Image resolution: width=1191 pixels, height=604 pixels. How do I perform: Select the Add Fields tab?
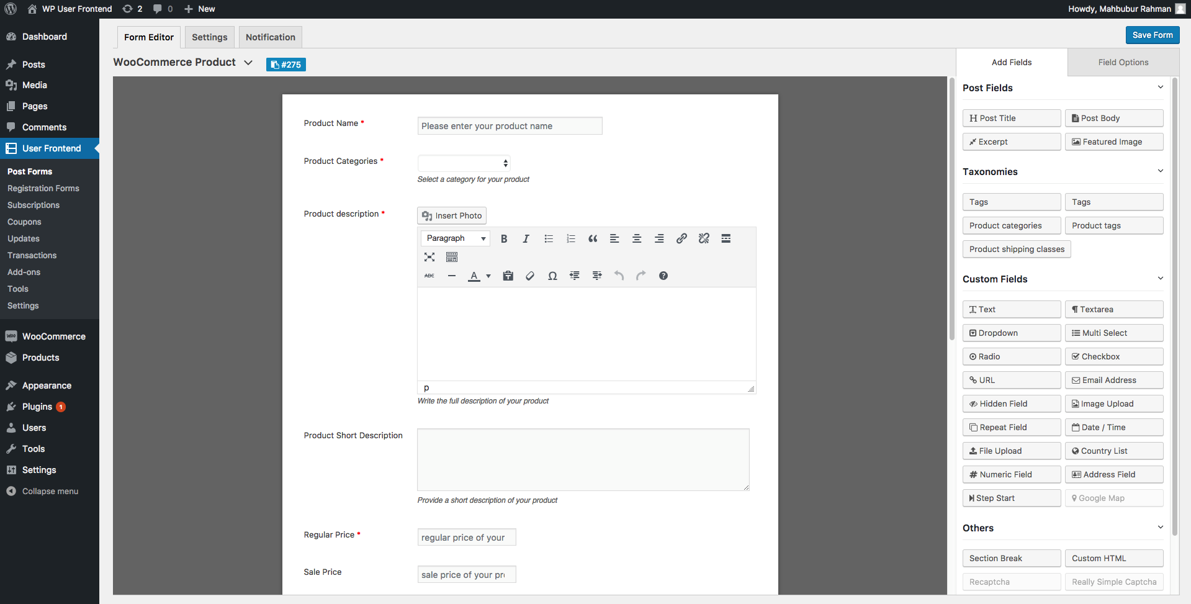(x=1012, y=62)
